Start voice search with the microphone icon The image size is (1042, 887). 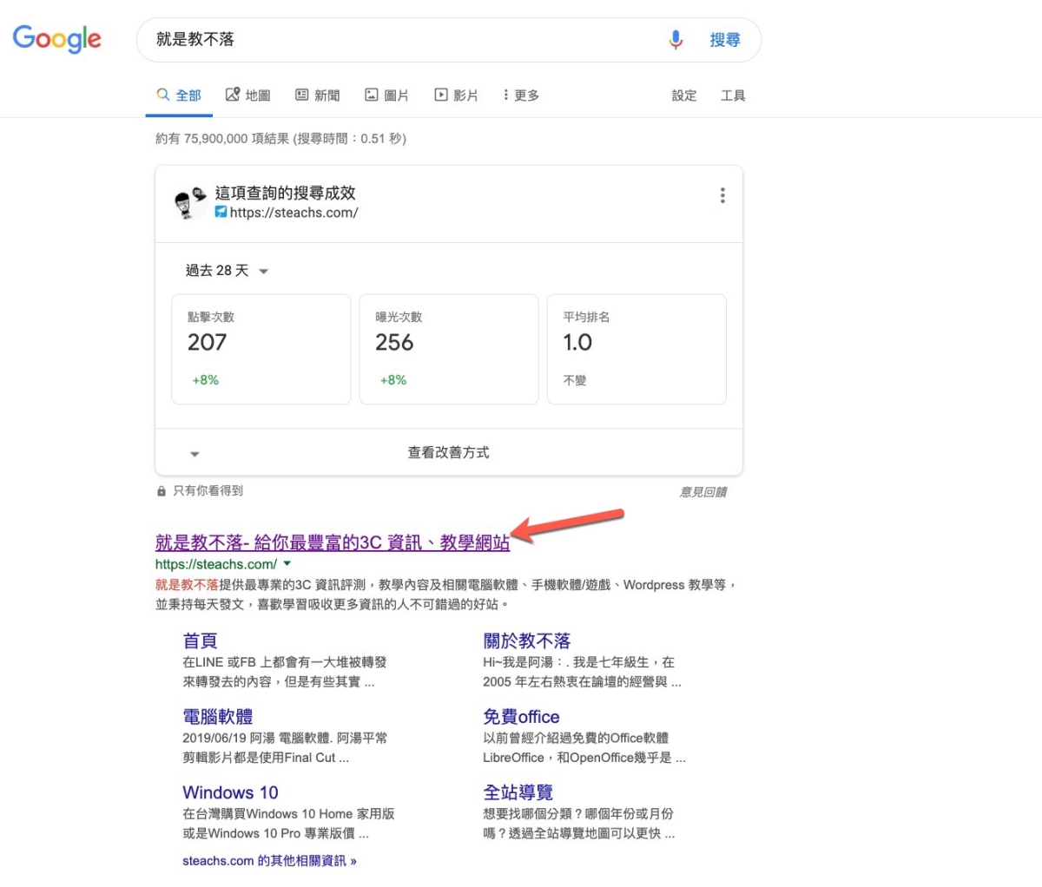coord(676,39)
